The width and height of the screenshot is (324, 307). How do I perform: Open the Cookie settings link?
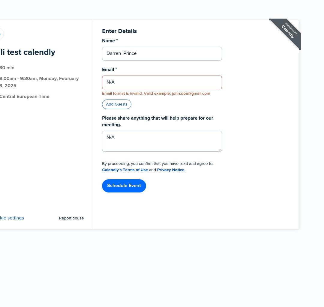[12, 218]
